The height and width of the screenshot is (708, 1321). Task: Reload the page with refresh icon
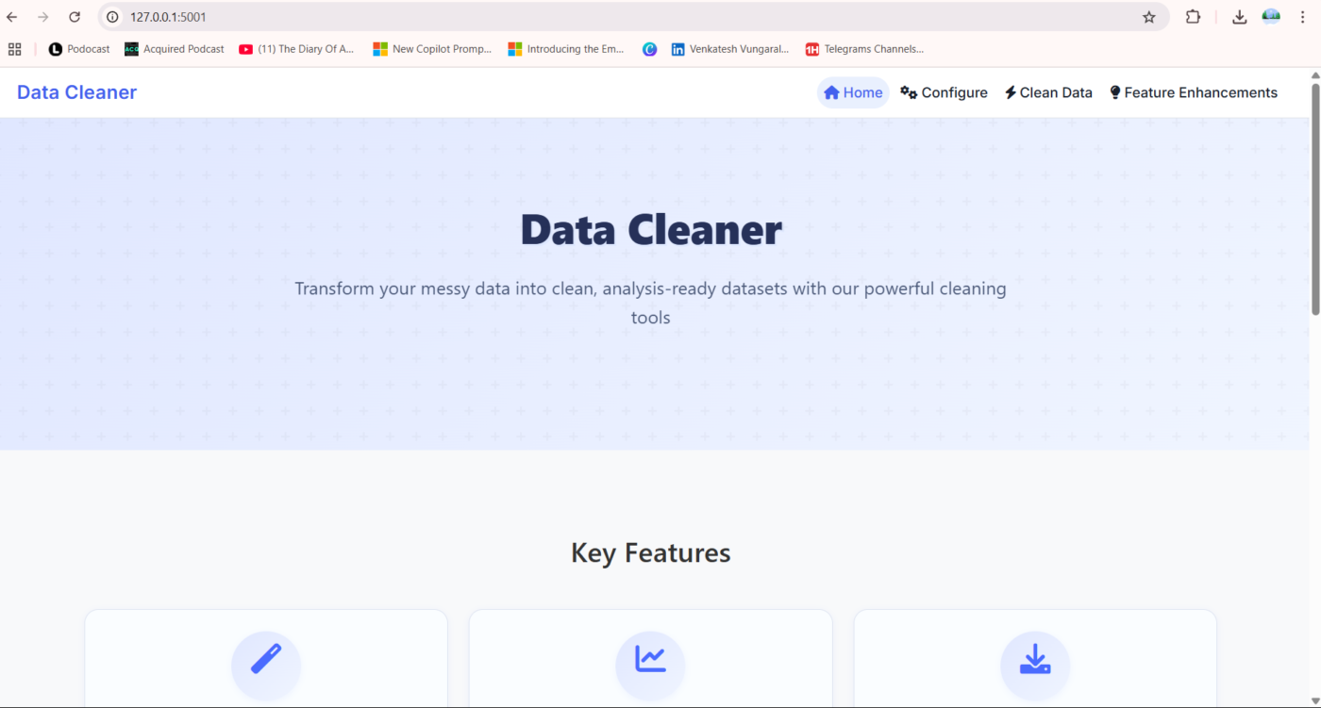click(x=75, y=17)
